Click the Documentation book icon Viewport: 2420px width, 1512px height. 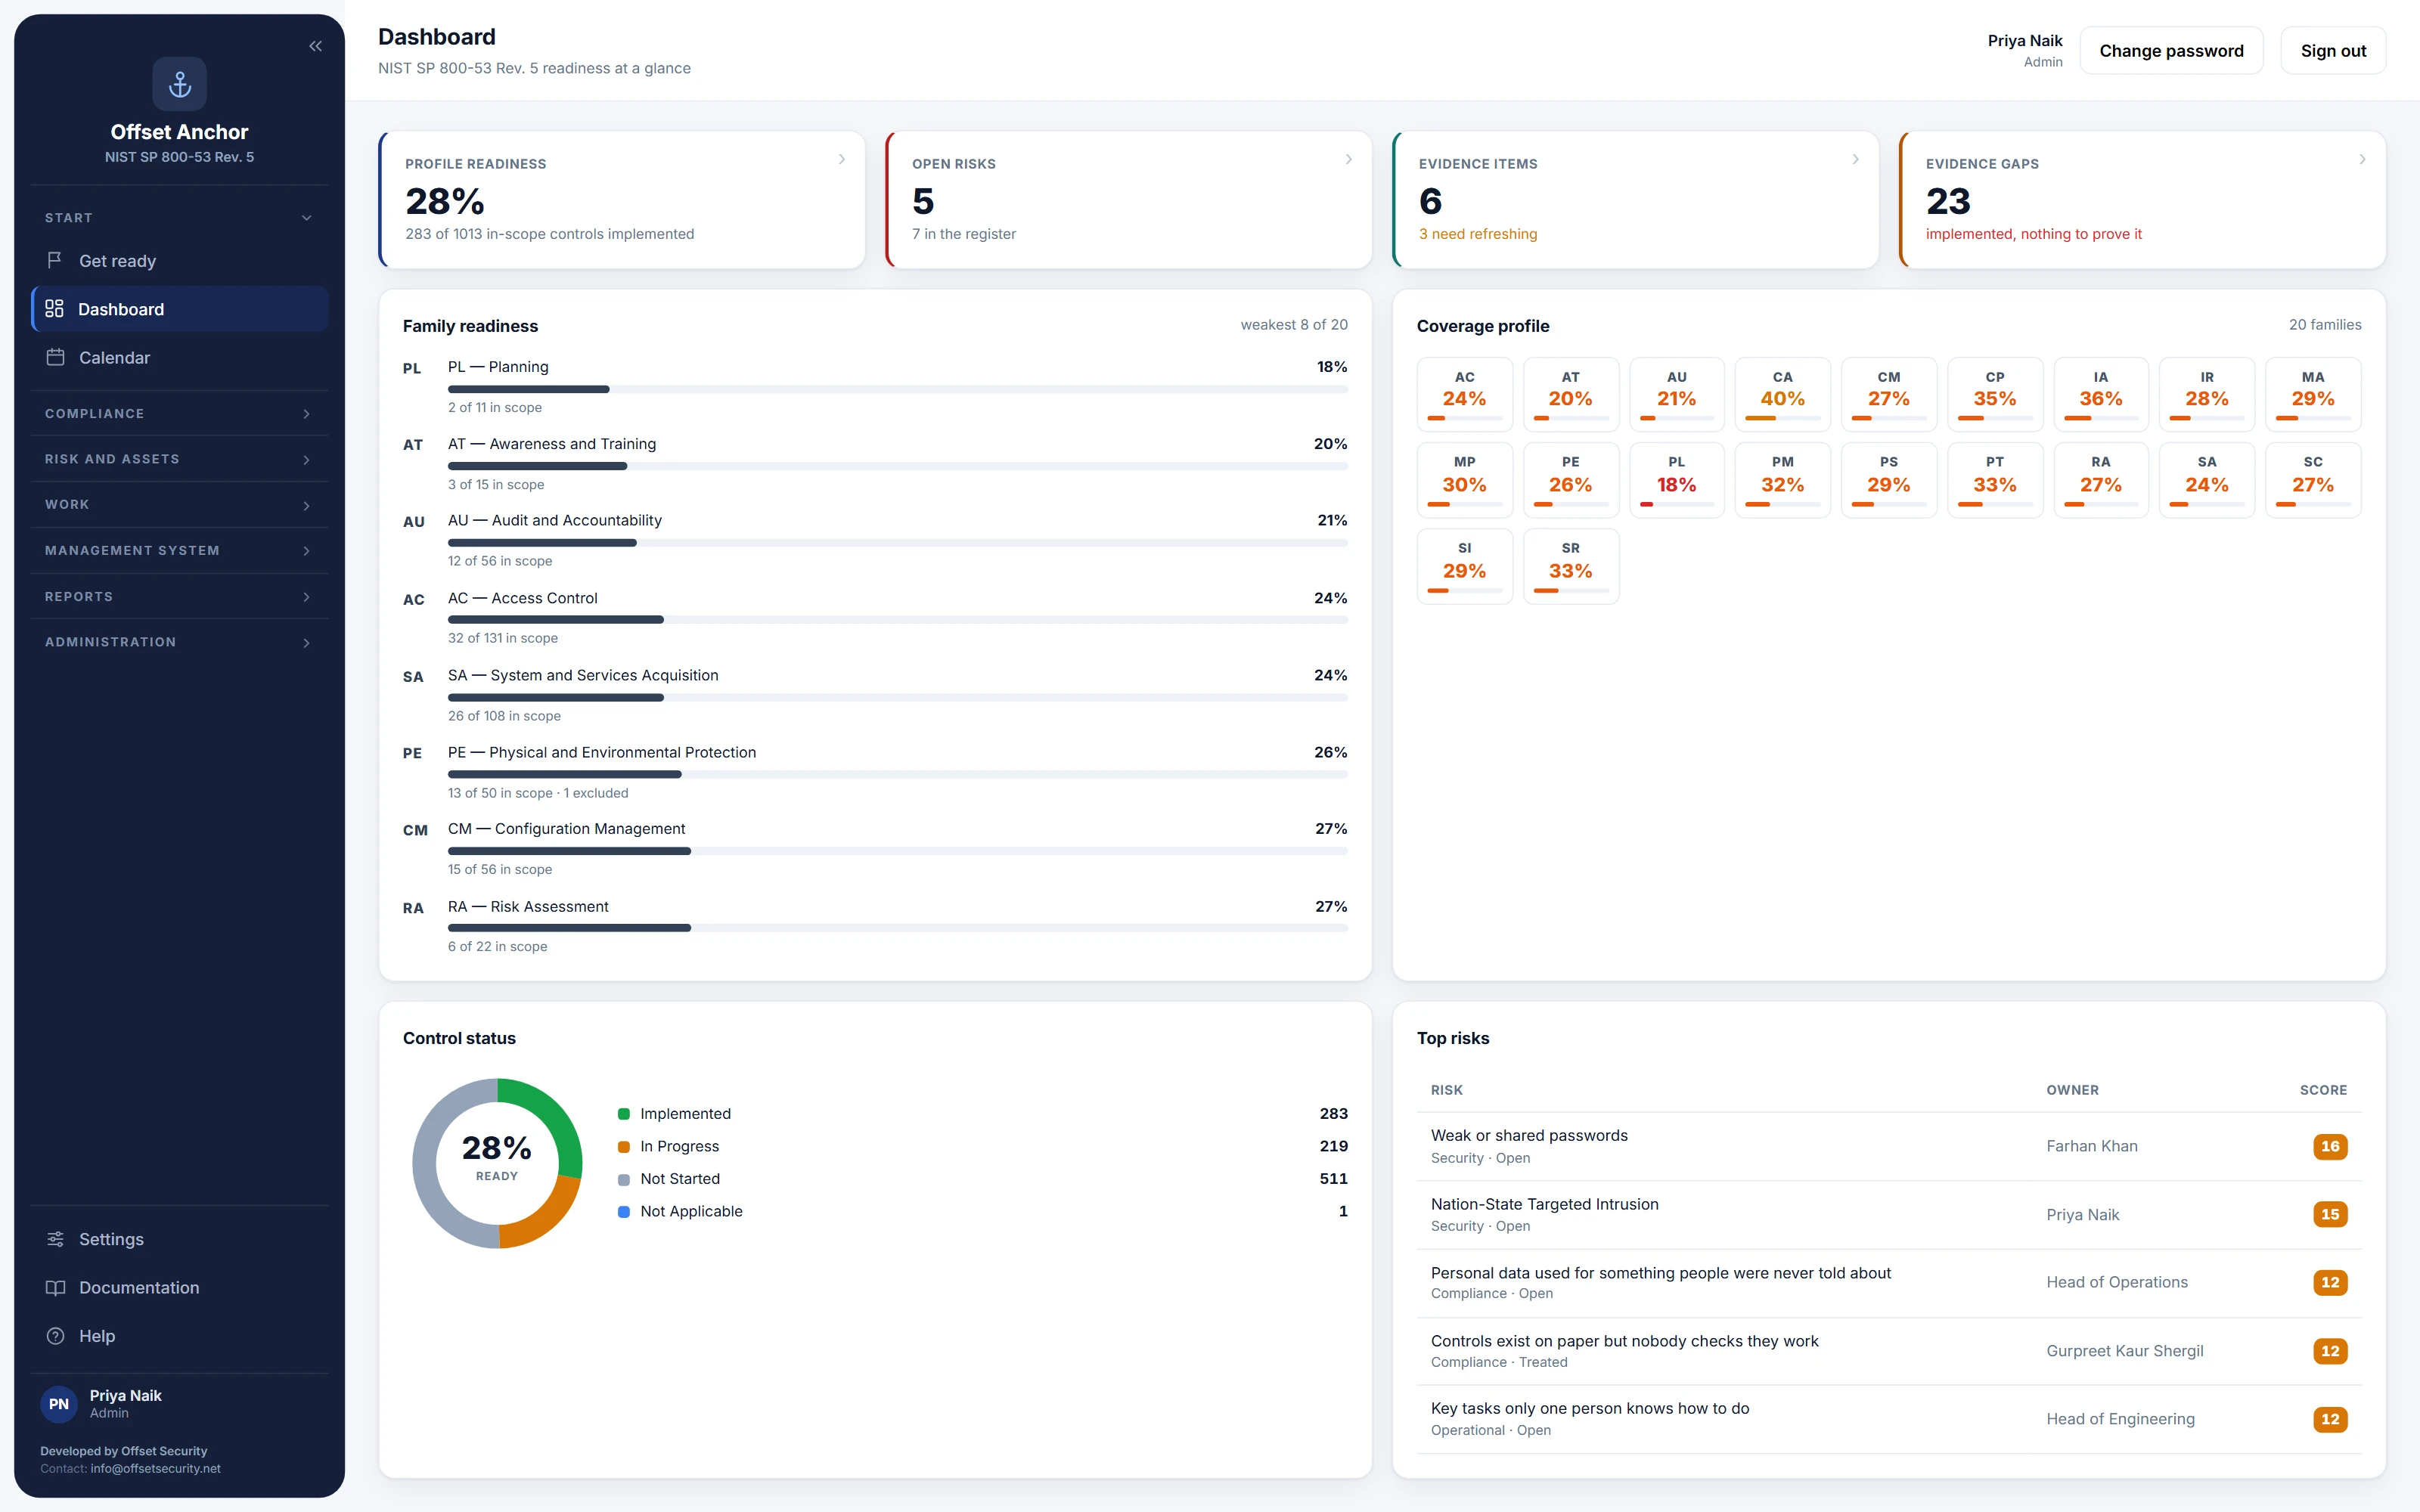55,1288
